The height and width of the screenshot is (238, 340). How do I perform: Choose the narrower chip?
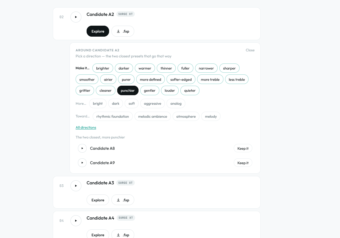tap(206, 68)
